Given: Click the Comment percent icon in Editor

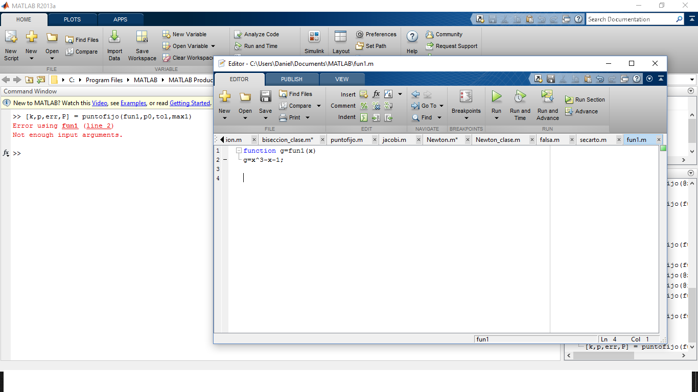Looking at the screenshot, I should [364, 106].
